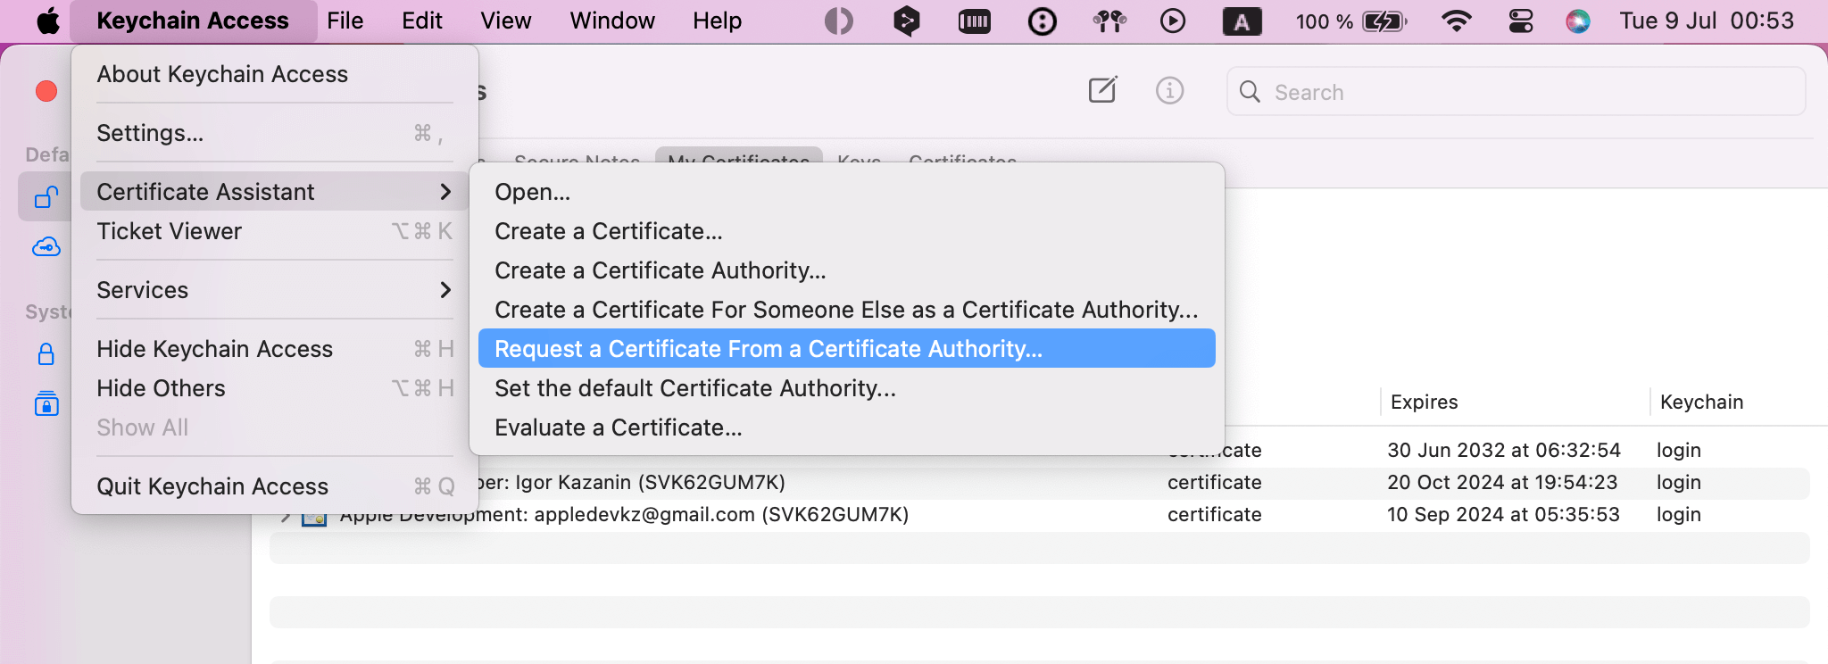Select the System Roots keychain icon

pos(46,403)
